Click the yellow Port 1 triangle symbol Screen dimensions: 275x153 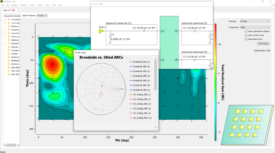[101, 31]
